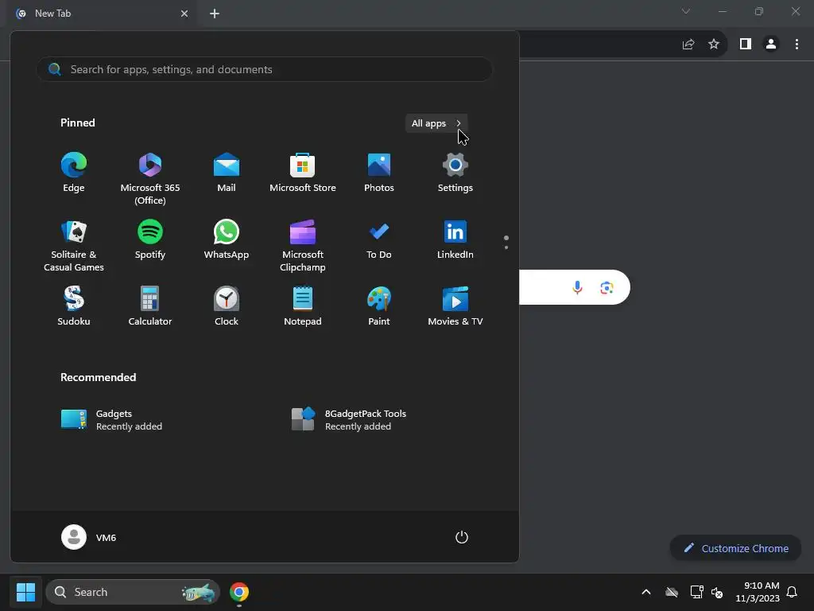Open the Edge browser app
This screenshot has height=611, width=814.
click(x=74, y=173)
